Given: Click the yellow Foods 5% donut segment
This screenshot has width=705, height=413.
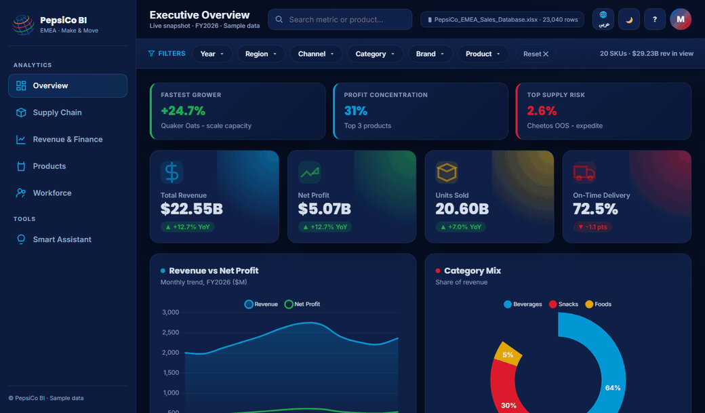Looking at the screenshot, I should pyautogui.click(x=508, y=354).
